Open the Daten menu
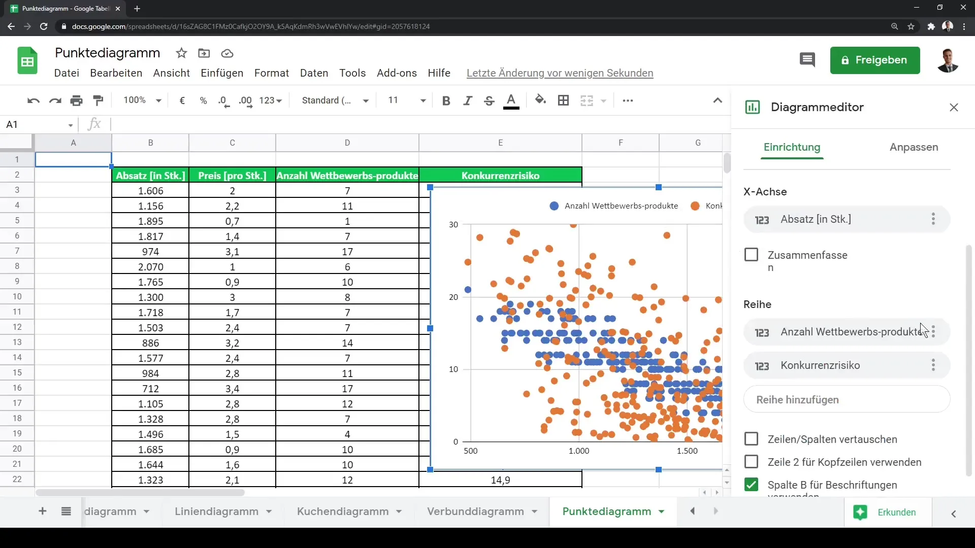This screenshot has width=975, height=548. (x=314, y=73)
